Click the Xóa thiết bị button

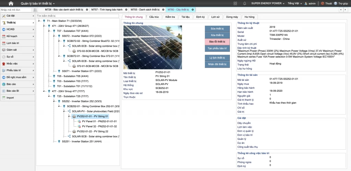pos(217,35)
